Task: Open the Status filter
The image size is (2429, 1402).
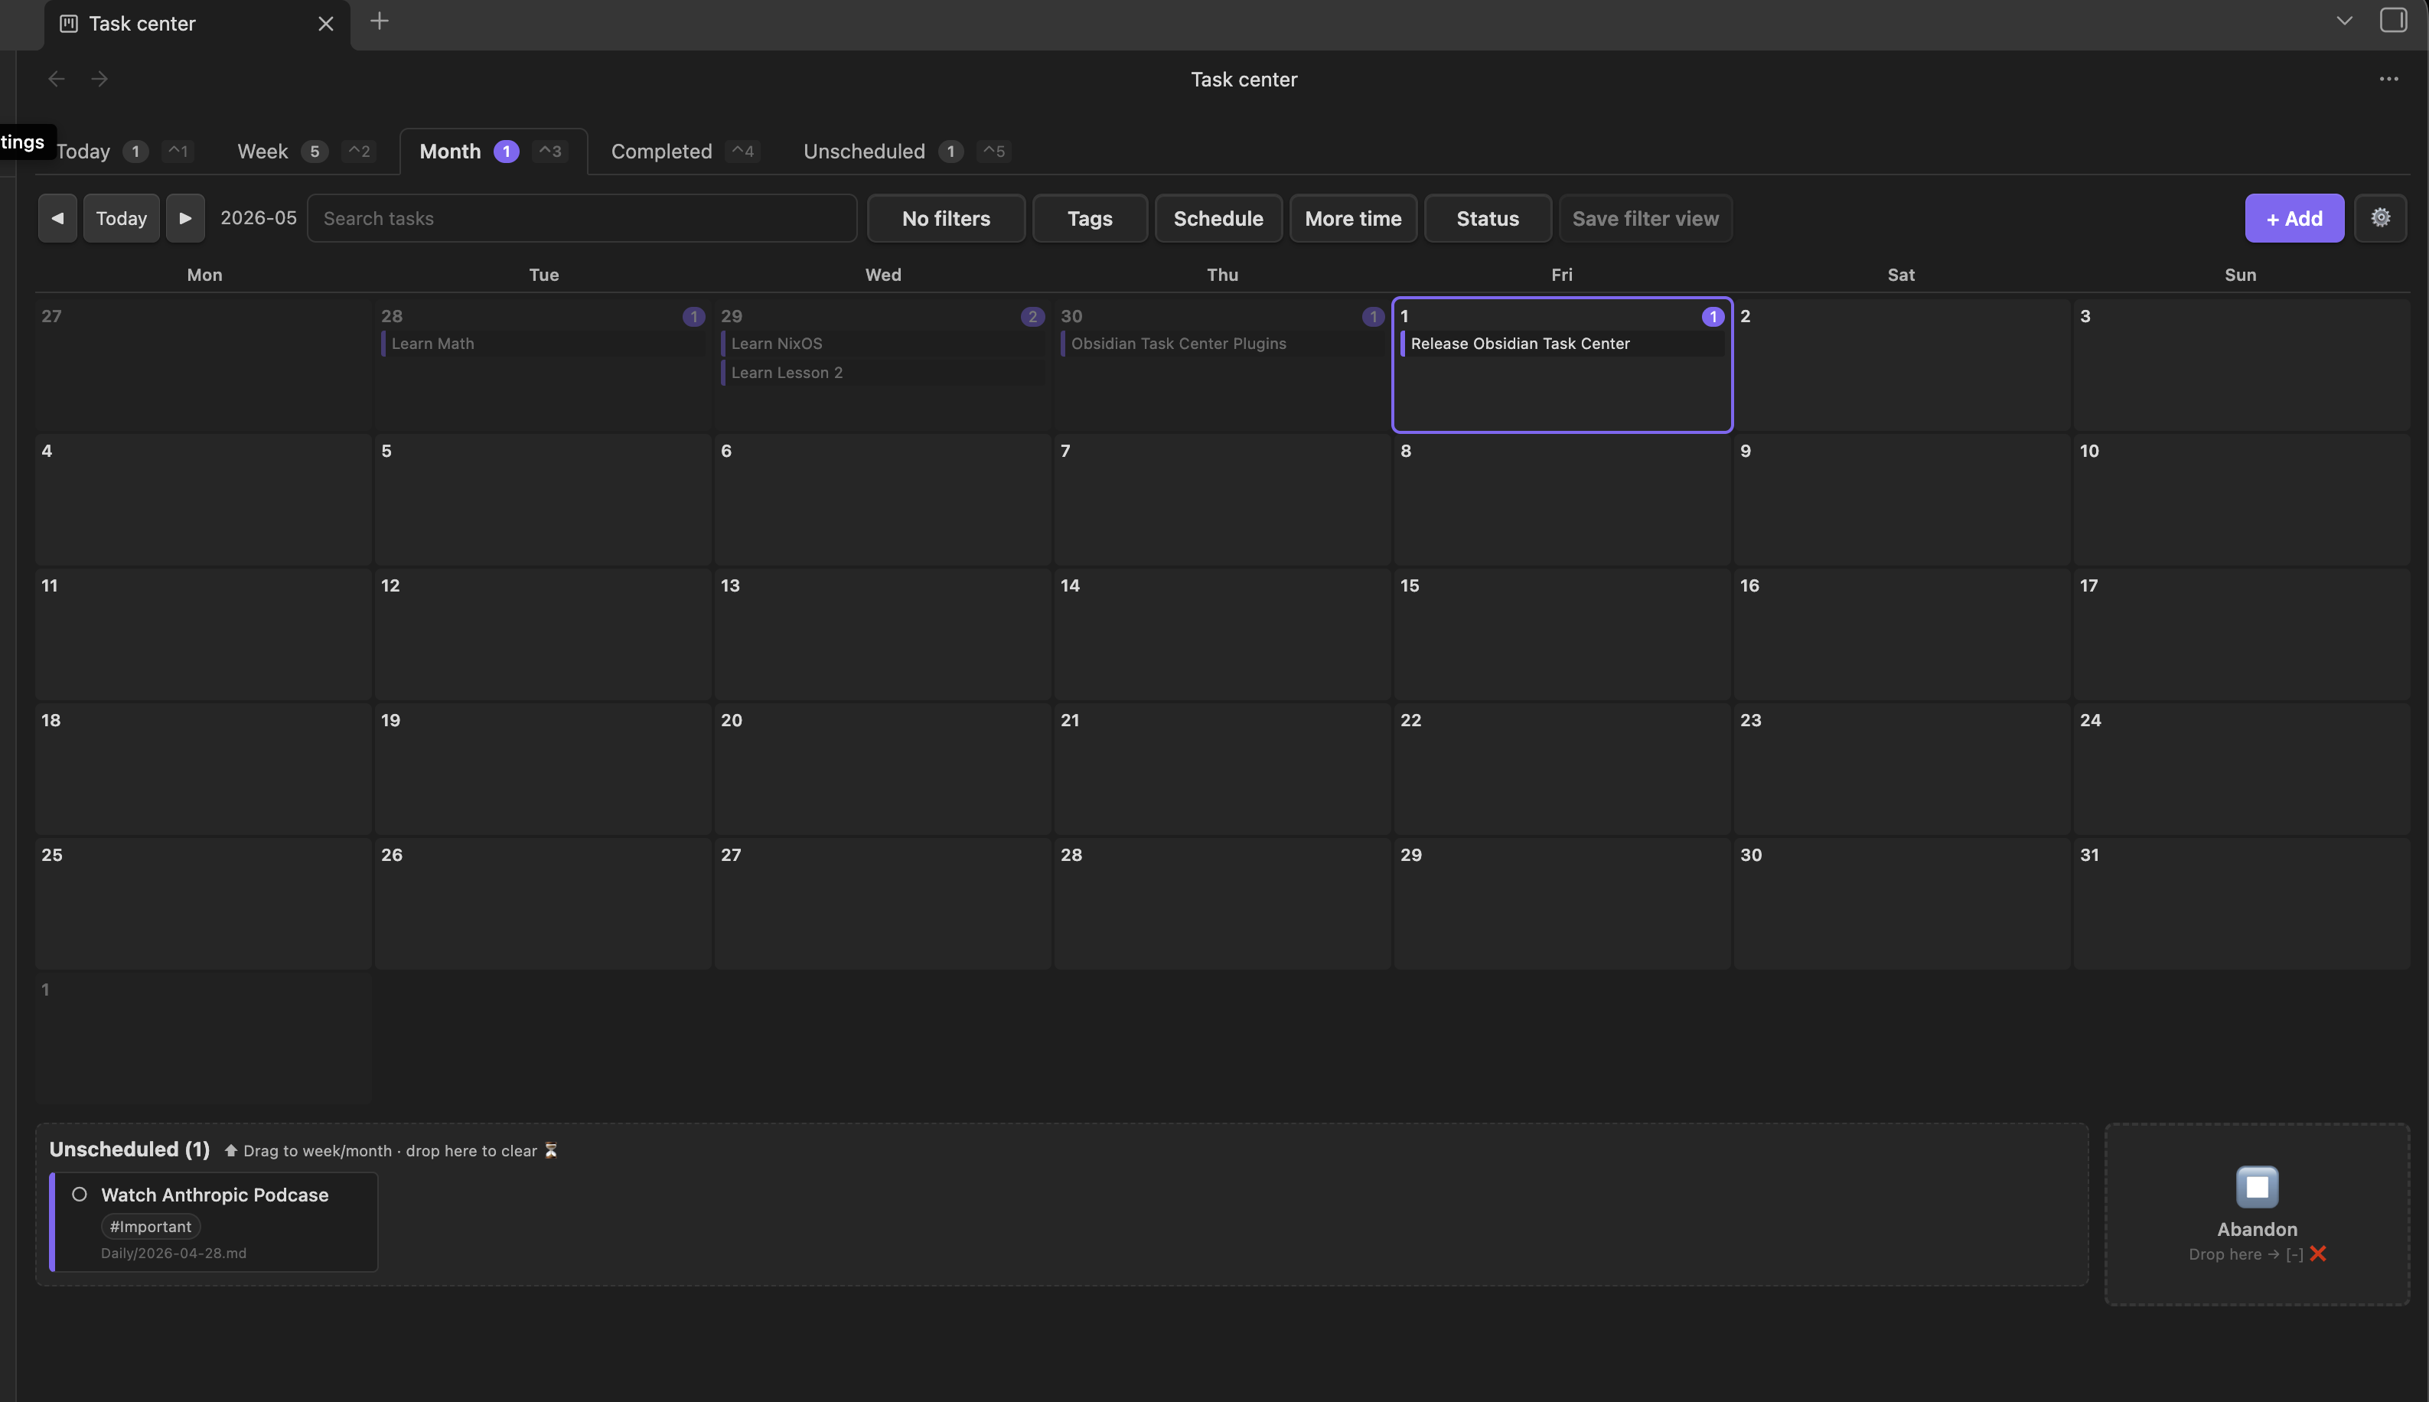Action: coord(1488,219)
